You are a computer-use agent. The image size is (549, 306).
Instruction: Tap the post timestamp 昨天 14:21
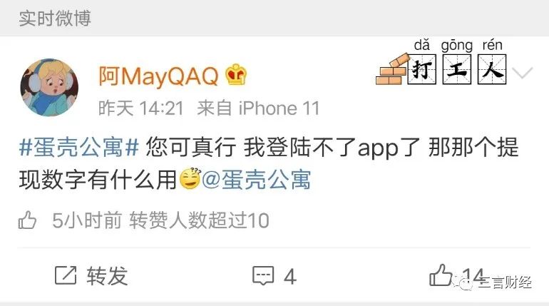pos(140,108)
